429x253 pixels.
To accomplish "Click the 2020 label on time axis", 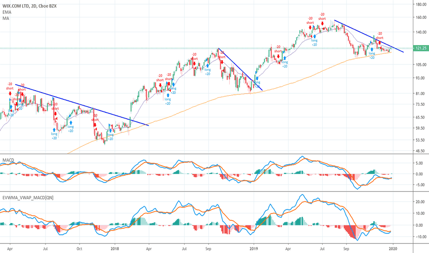I will click(393, 249).
